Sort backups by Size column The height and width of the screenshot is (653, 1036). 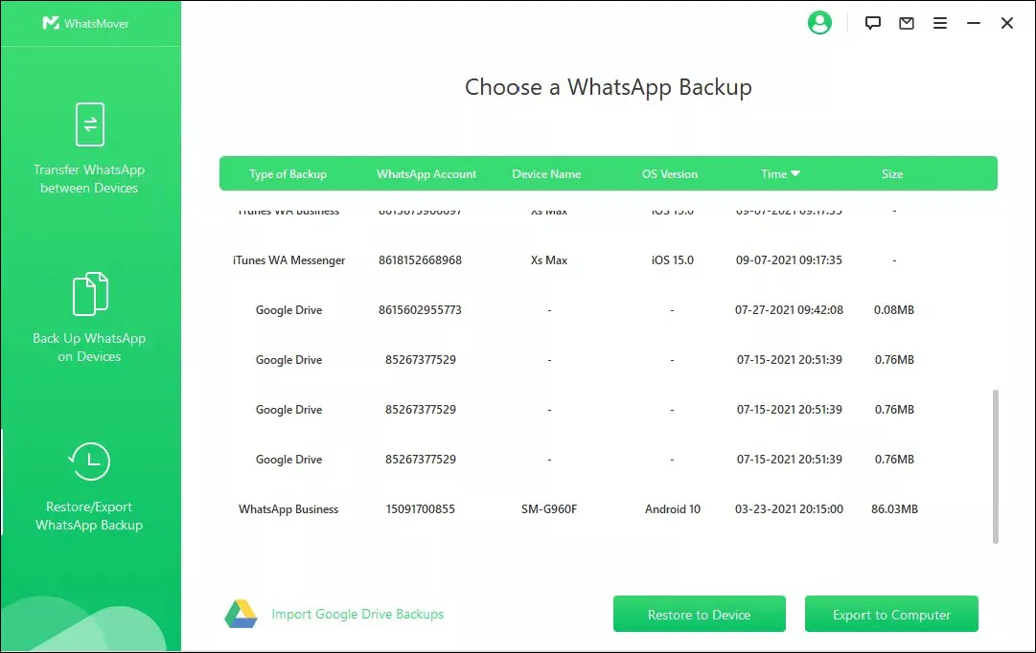[892, 173]
